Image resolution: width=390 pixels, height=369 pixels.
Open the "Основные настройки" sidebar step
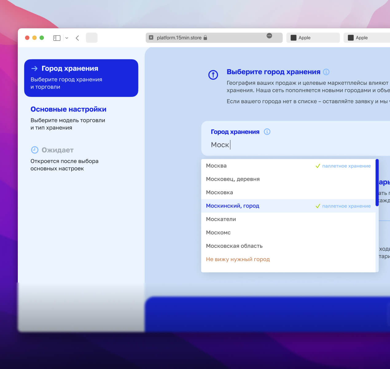(x=68, y=109)
